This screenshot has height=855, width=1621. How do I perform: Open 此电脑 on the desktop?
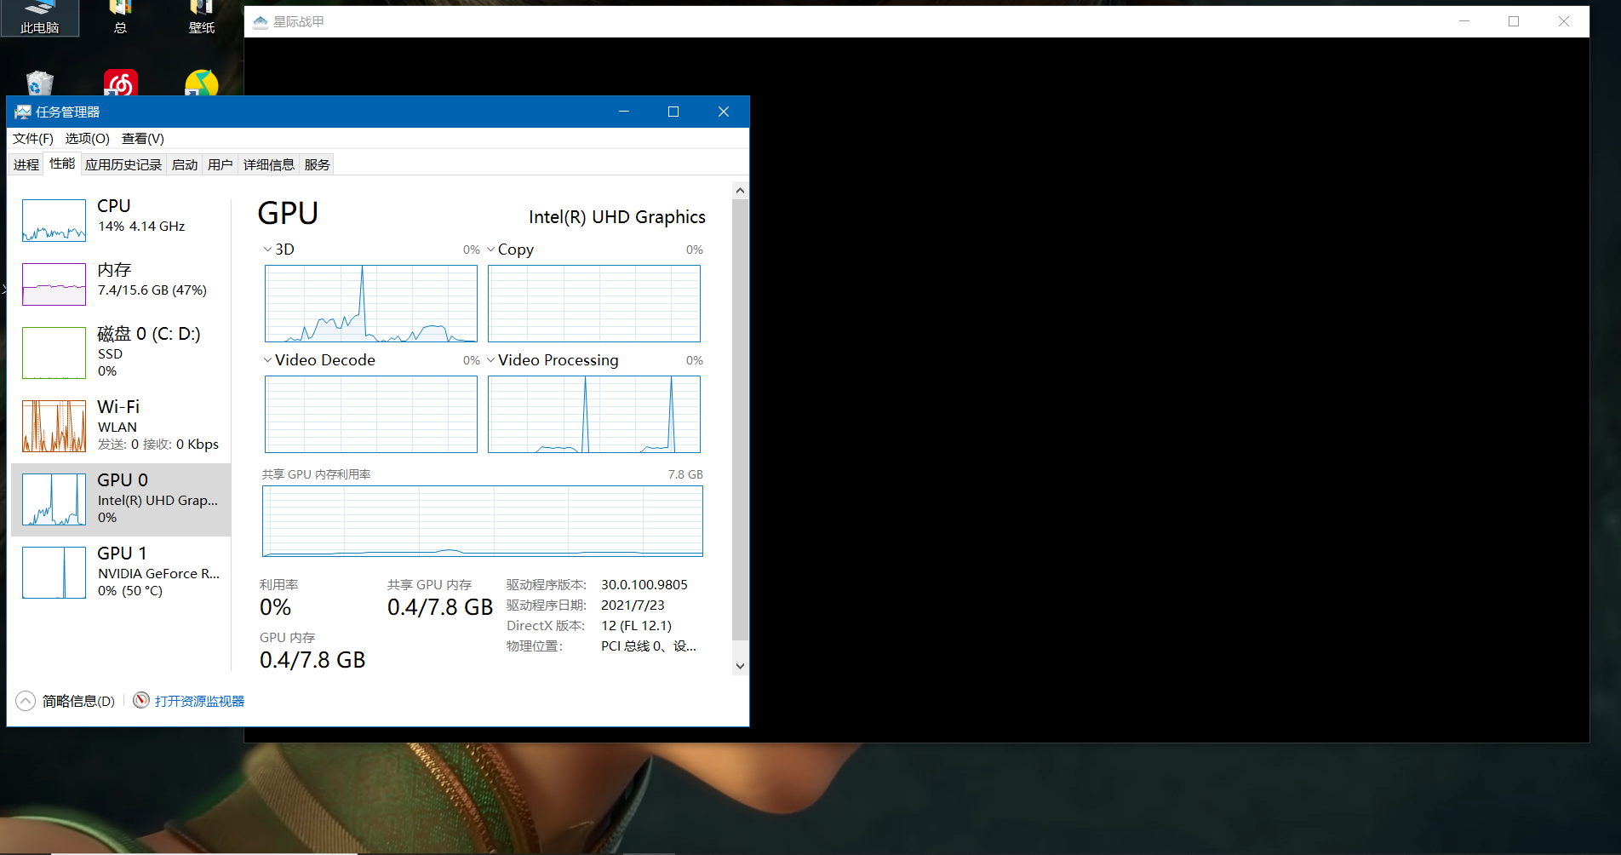pyautogui.click(x=39, y=15)
